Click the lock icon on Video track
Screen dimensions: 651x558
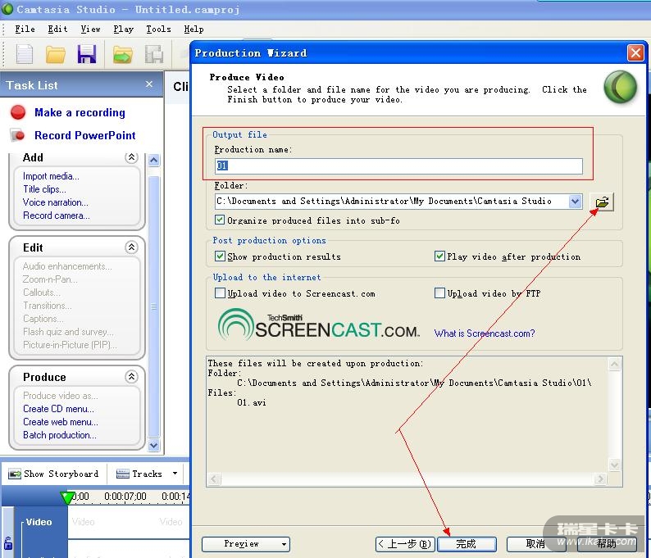8,542
